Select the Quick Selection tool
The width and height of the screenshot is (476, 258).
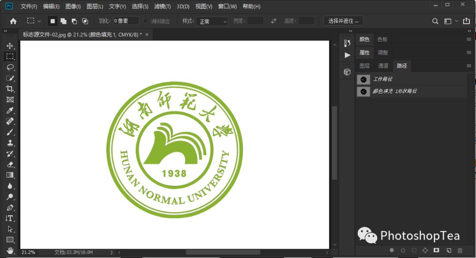10,78
